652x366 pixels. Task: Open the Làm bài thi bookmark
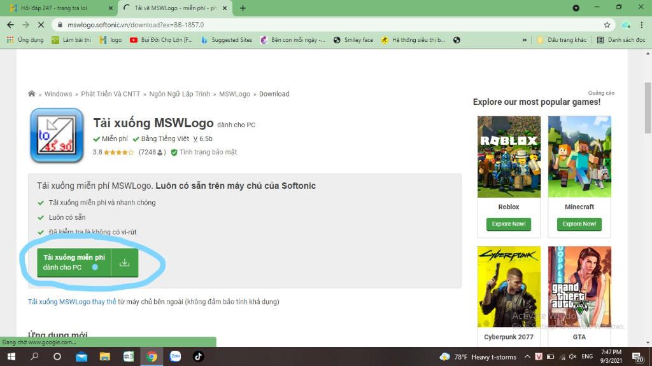tap(71, 40)
